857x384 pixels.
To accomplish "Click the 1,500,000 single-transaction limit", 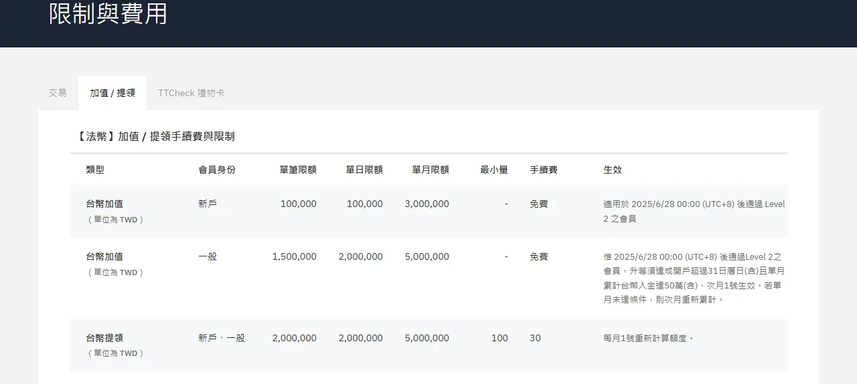I will pyautogui.click(x=295, y=256).
